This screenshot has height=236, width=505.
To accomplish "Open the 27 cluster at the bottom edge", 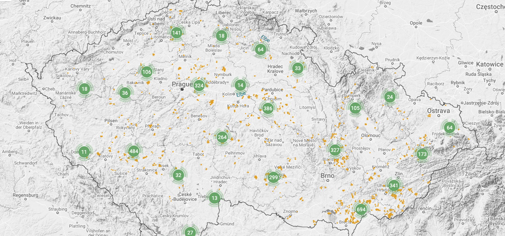I will [x=190, y=232].
